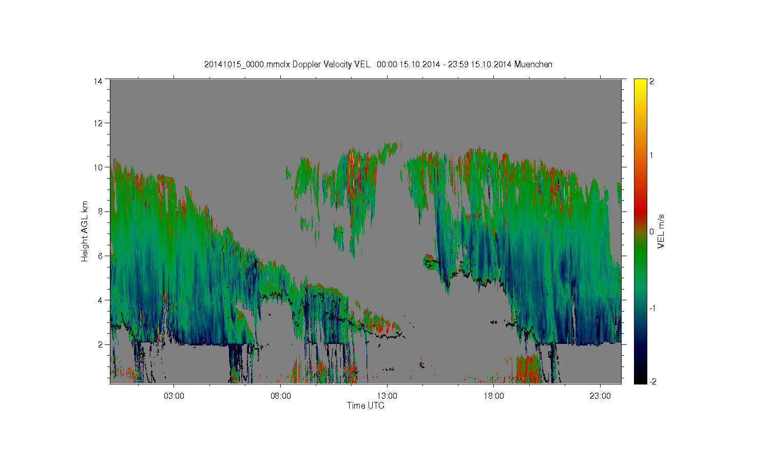Click the 14 km height tick label
The height and width of the screenshot is (462, 770).
click(x=98, y=81)
